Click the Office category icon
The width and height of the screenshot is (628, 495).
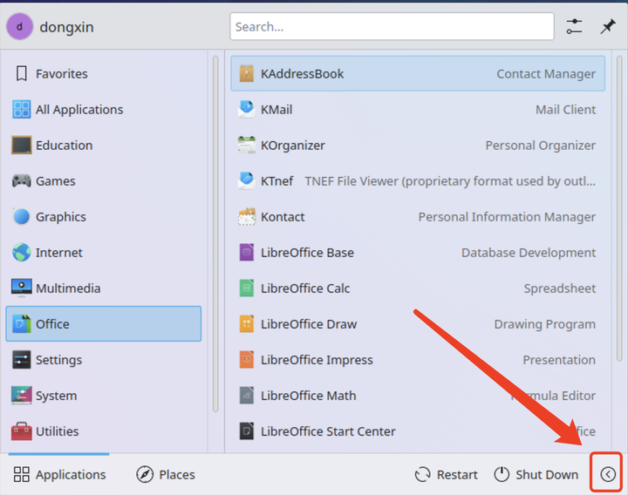pos(21,323)
